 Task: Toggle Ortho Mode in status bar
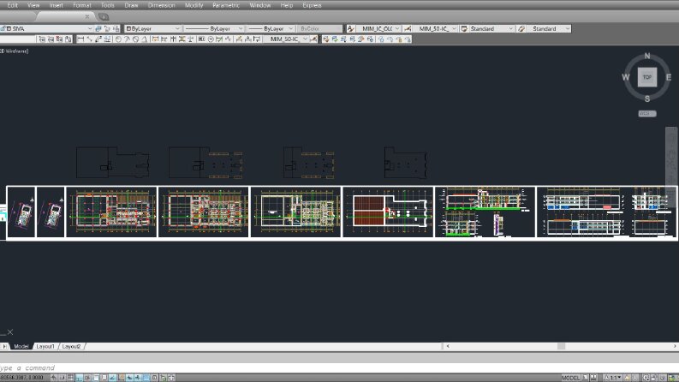(79, 378)
